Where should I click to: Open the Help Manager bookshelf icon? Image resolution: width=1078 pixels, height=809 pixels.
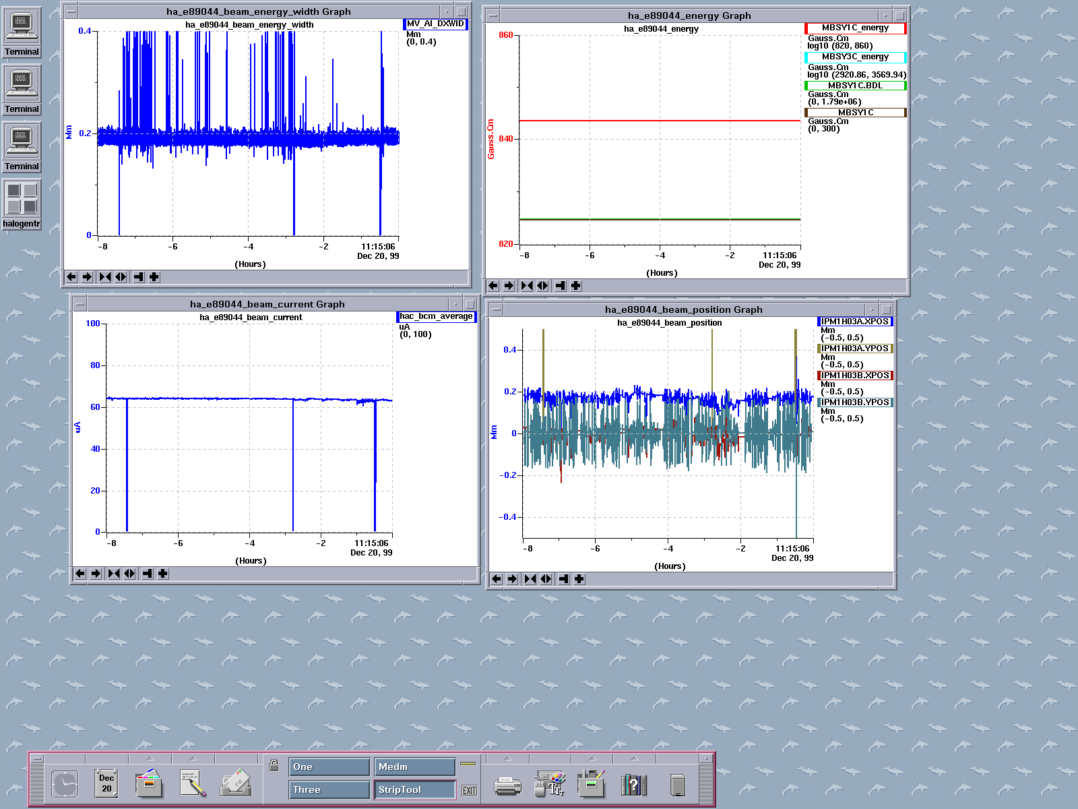click(633, 784)
